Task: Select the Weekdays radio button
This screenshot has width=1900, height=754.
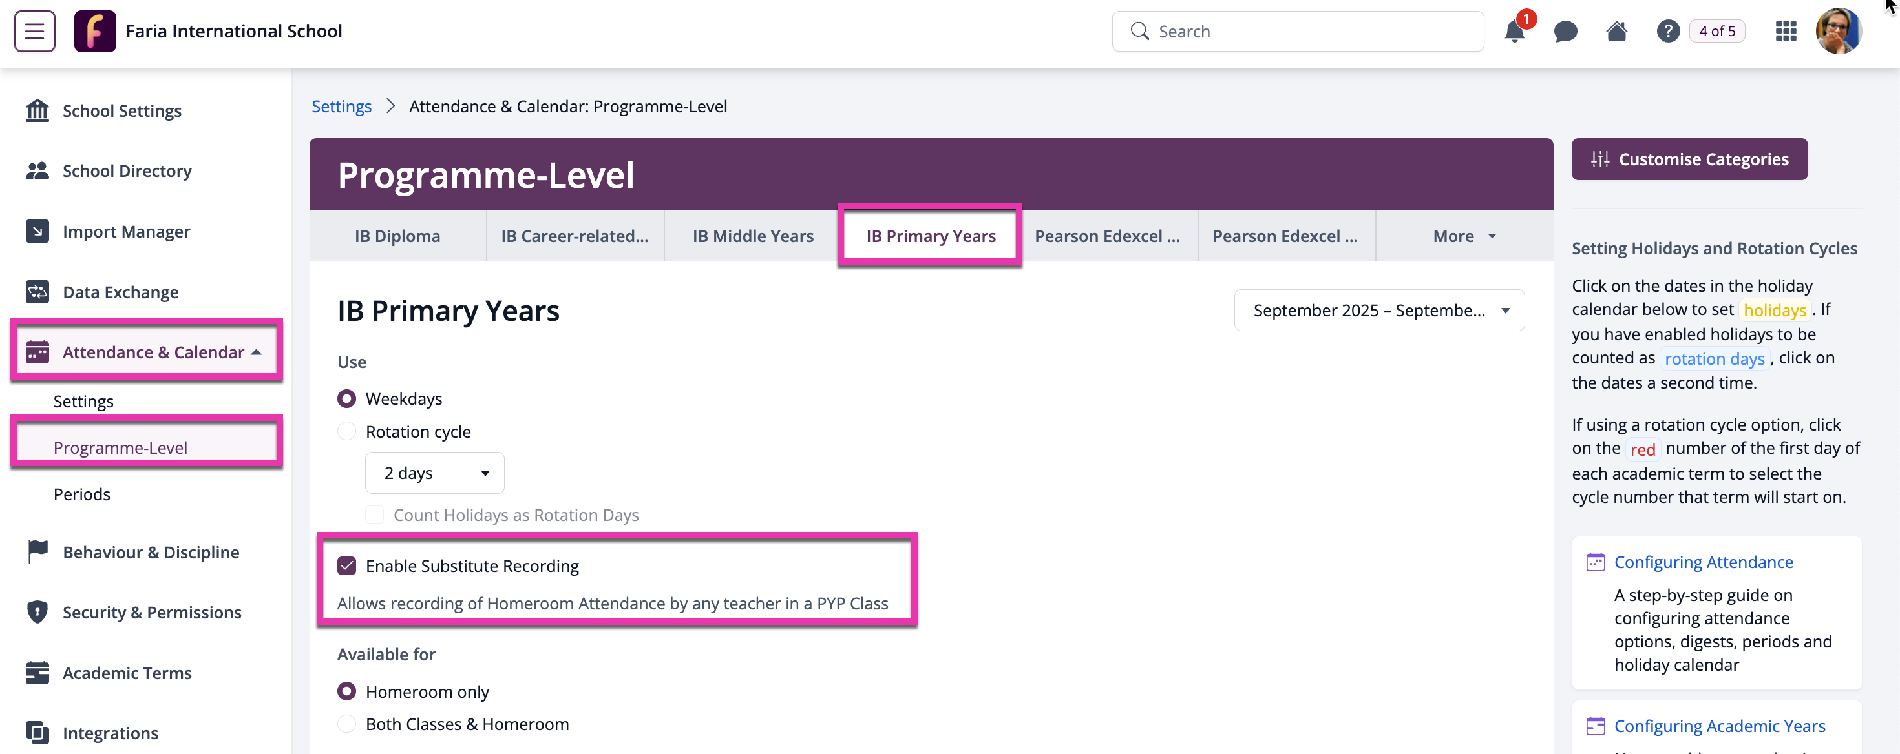Action: tap(346, 399)
